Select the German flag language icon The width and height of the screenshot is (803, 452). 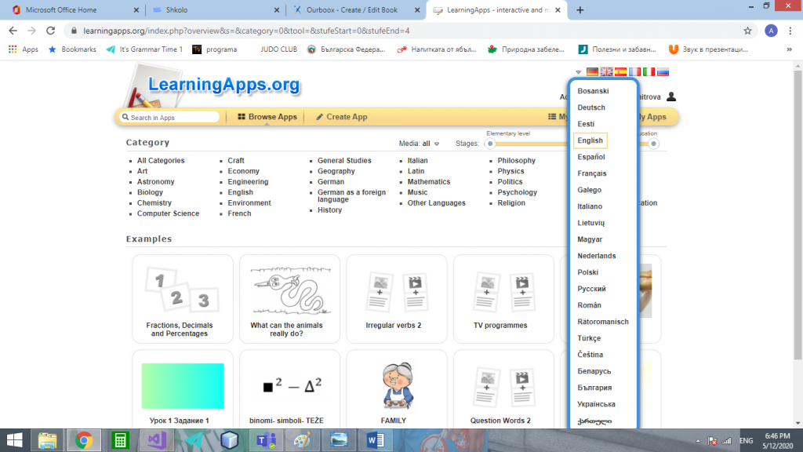coord(592,71)
